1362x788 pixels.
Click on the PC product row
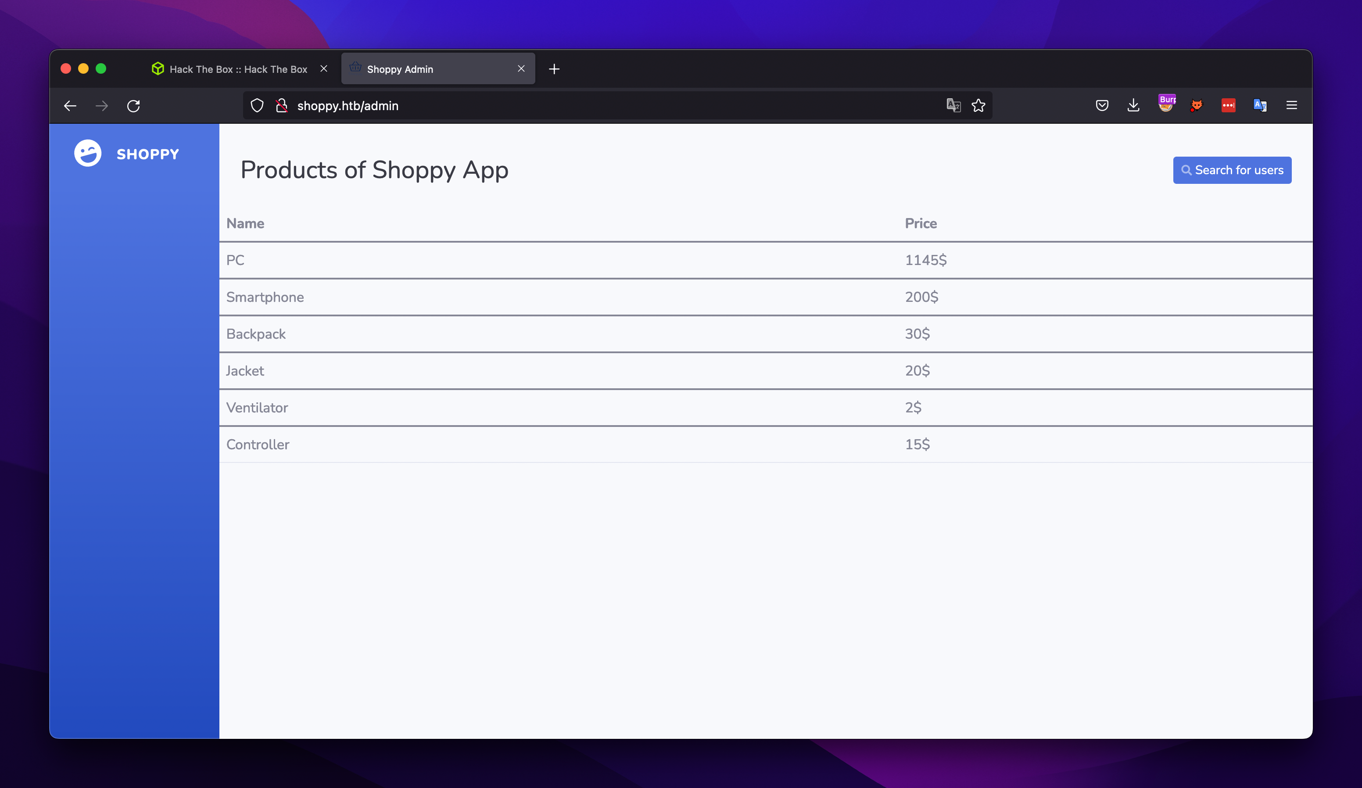(x=764, y=260)
